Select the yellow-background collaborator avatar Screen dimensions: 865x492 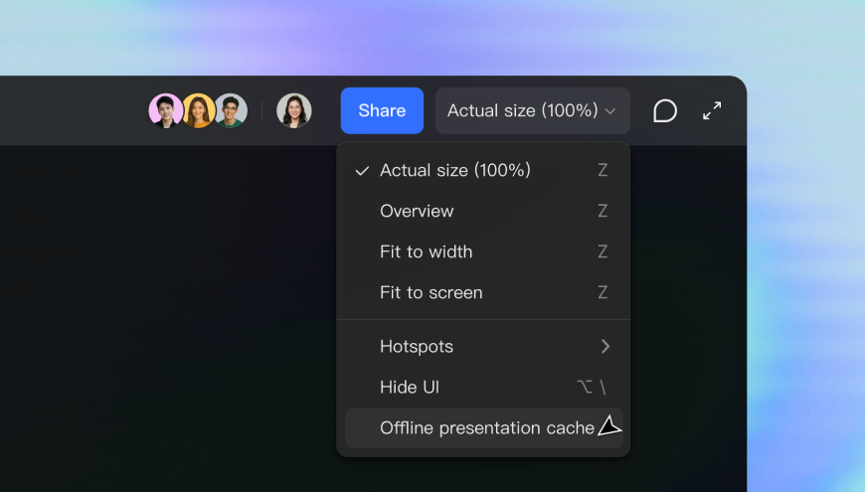(198, 110)
